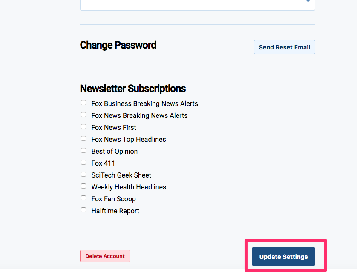Enable the SciTech Geek Sheet subscription

coord(83,174)
